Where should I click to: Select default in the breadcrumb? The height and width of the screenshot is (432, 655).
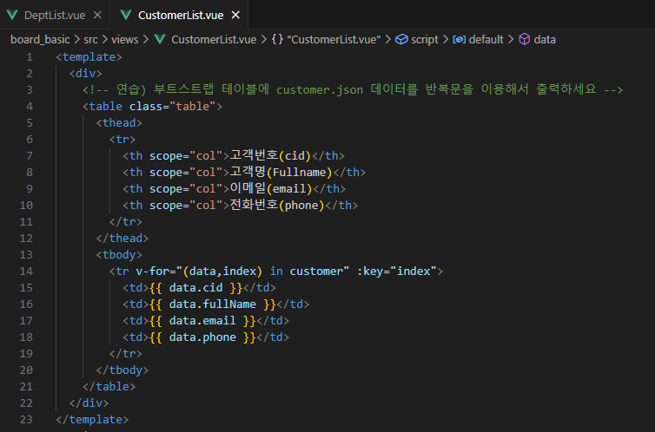click(x=486, y=40)
